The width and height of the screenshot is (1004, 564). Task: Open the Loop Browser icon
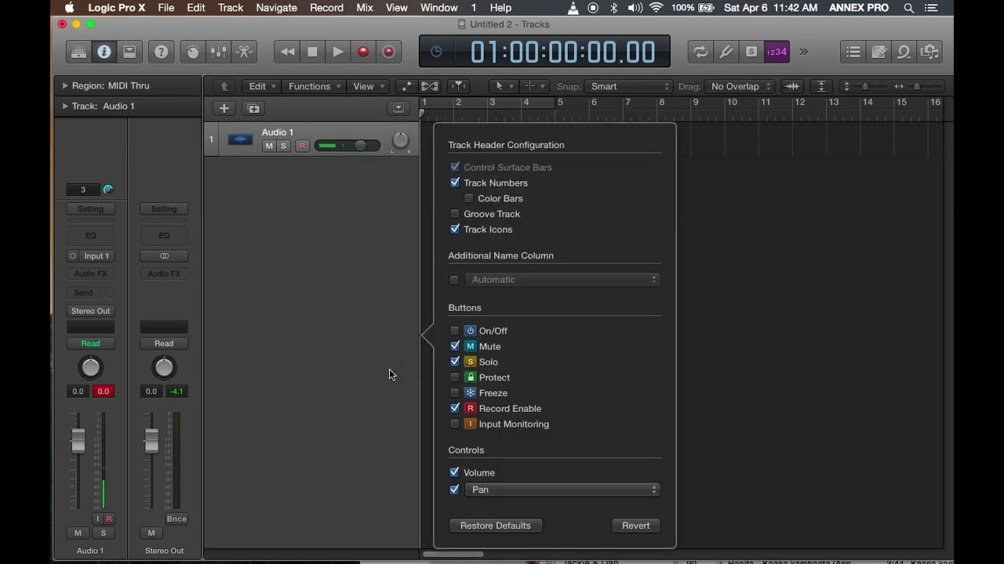tap(904, 52)
